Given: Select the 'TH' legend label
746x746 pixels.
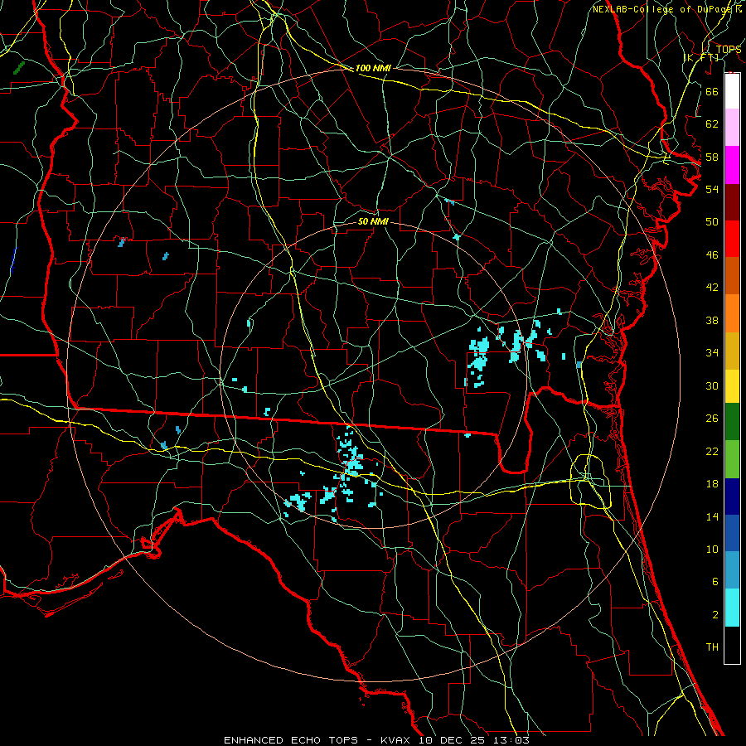Looking at the screenshot, I should 712,647.
